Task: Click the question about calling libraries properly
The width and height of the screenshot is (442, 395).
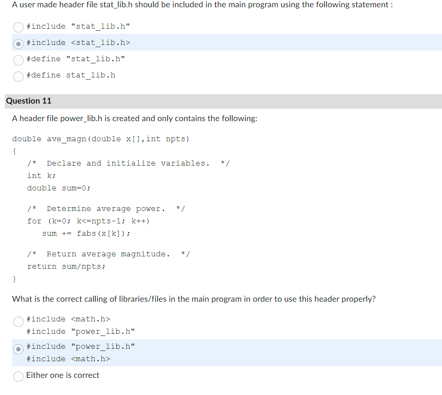Action: click(x=192, y=299)
